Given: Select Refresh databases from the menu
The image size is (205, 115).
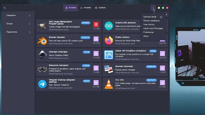Looking at the screenshot, I should tap(152, 20).
